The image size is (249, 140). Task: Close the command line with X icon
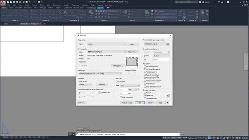point(71,134)
